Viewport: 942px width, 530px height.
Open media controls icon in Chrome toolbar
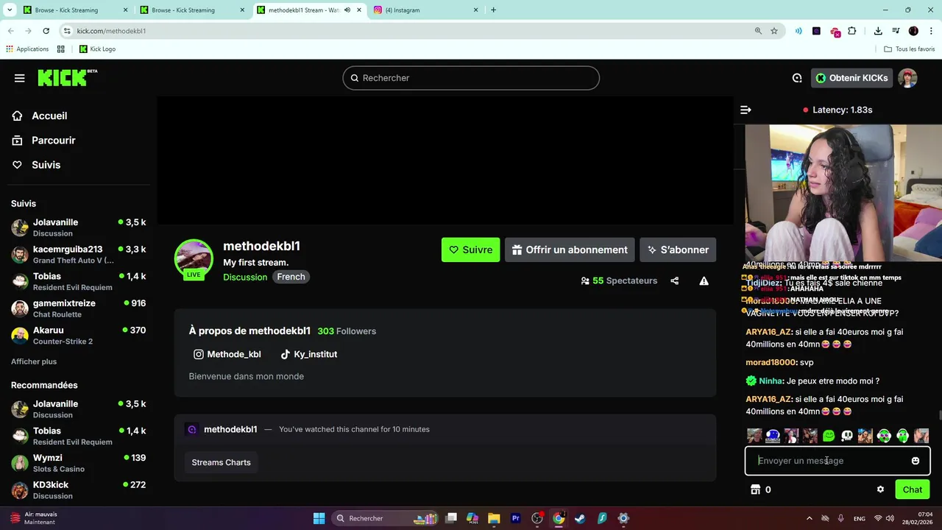(x=896, y=31)
